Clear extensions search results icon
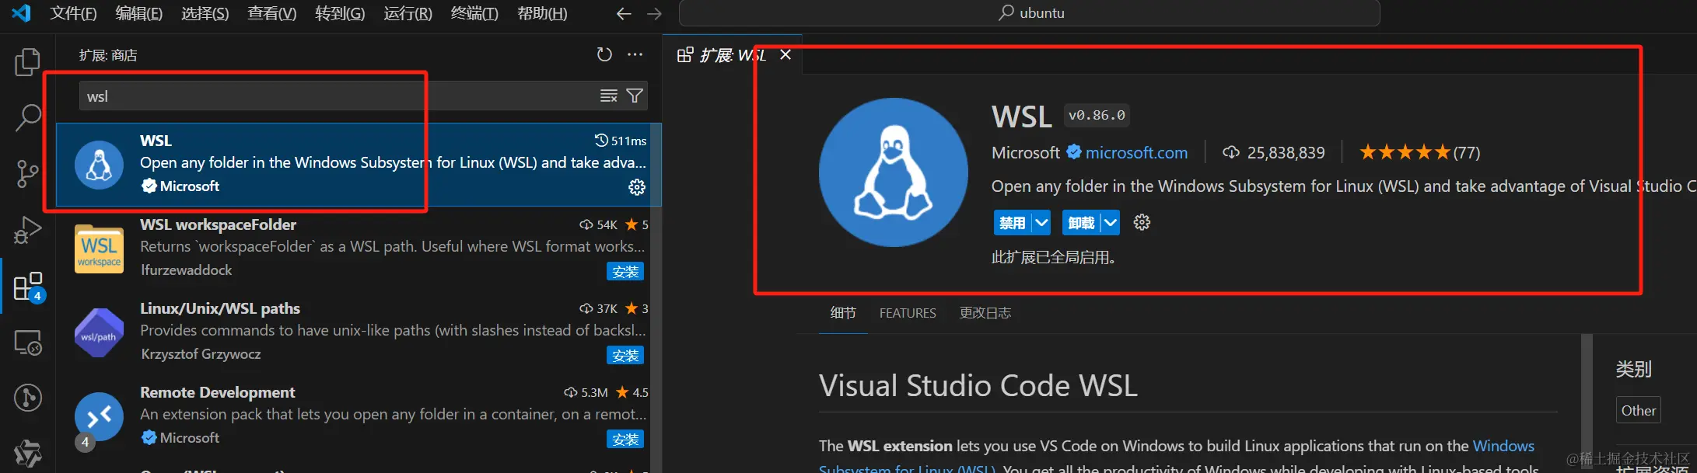The image size is (1697, 473). tap(608, 96)
